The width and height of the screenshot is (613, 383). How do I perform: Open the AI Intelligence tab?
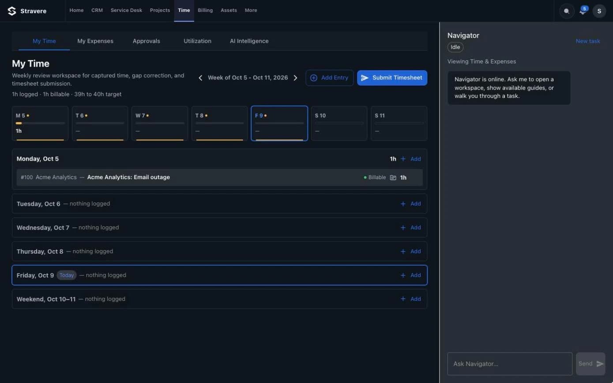point(249,41)
